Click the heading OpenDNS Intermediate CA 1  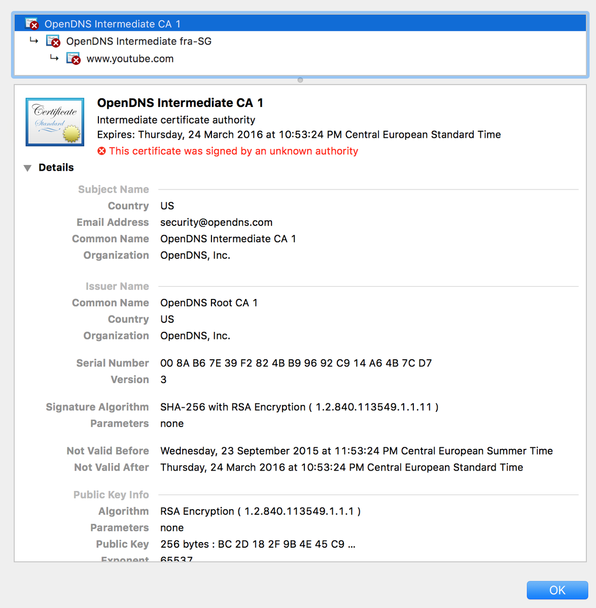(180, 103)
